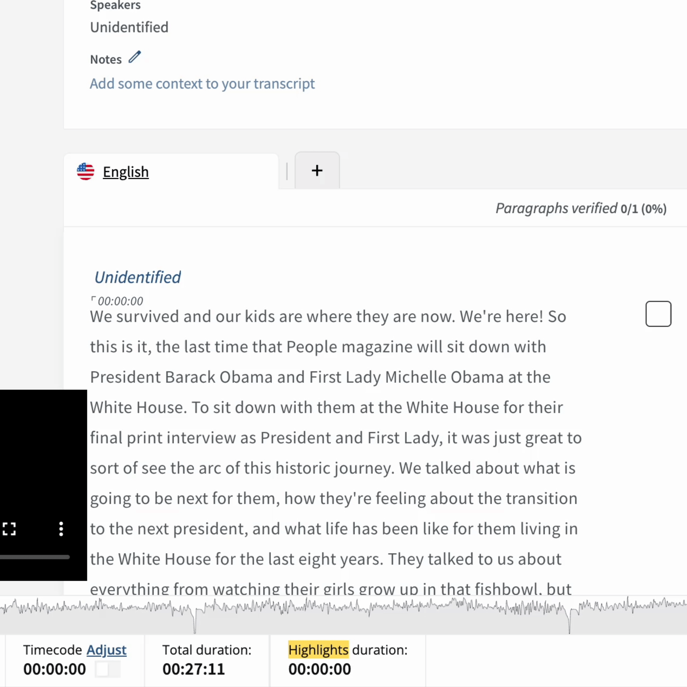Select the Unidentified entry under Speakers
Image resolution: width=687 pixels, height=687 pixels.
coord(129,28)
